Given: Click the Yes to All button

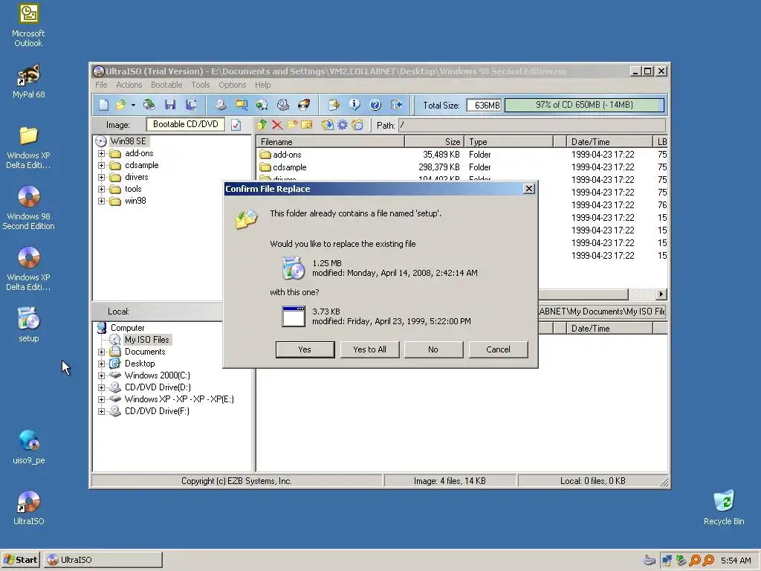Looking at the screenshot, I should click(x=370, y=349).
